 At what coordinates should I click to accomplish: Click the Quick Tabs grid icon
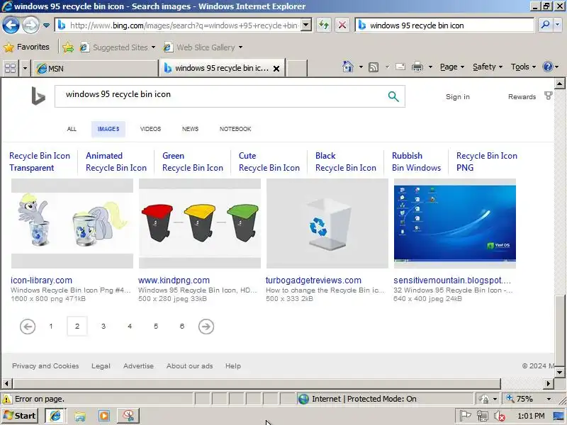coord(10,68)
